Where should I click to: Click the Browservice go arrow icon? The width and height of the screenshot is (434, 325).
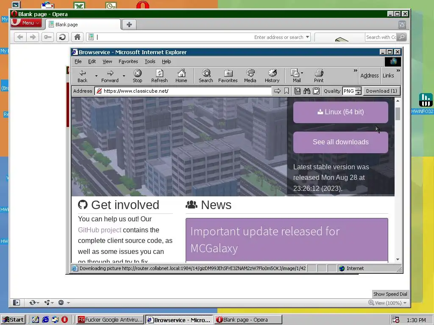(277, 91)
